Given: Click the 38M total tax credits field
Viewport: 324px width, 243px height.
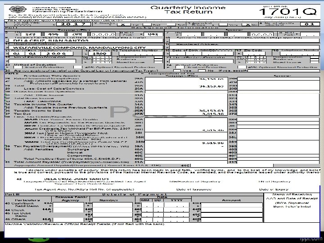Looking at the screenshot, I should pyautogui.click(x=186, y=143).
